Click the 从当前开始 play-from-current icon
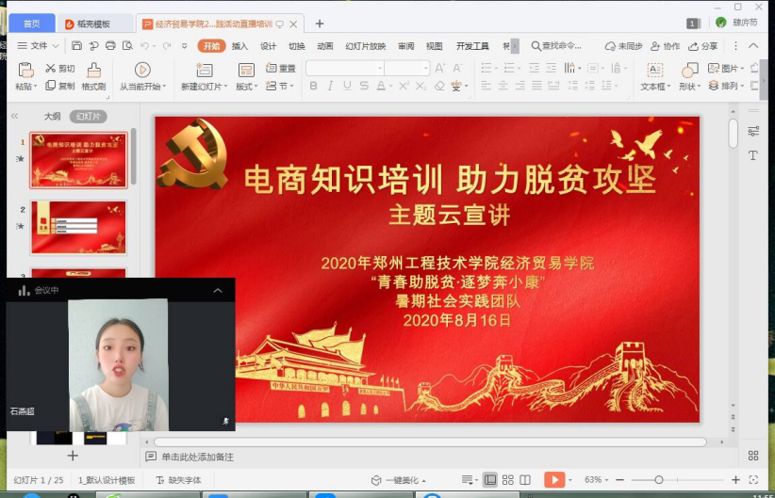 pos(142,70)
